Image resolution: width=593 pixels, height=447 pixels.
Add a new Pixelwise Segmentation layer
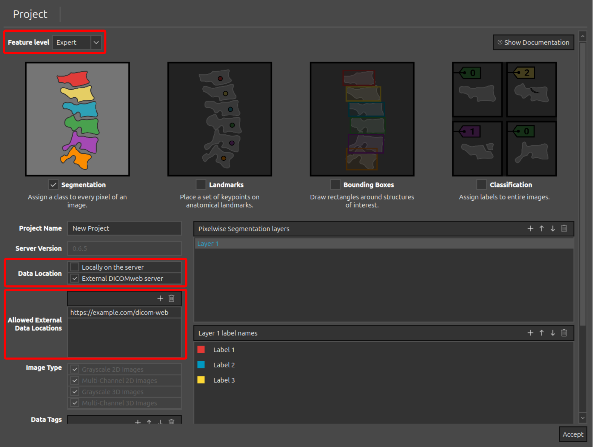click(x=530, y=228)
